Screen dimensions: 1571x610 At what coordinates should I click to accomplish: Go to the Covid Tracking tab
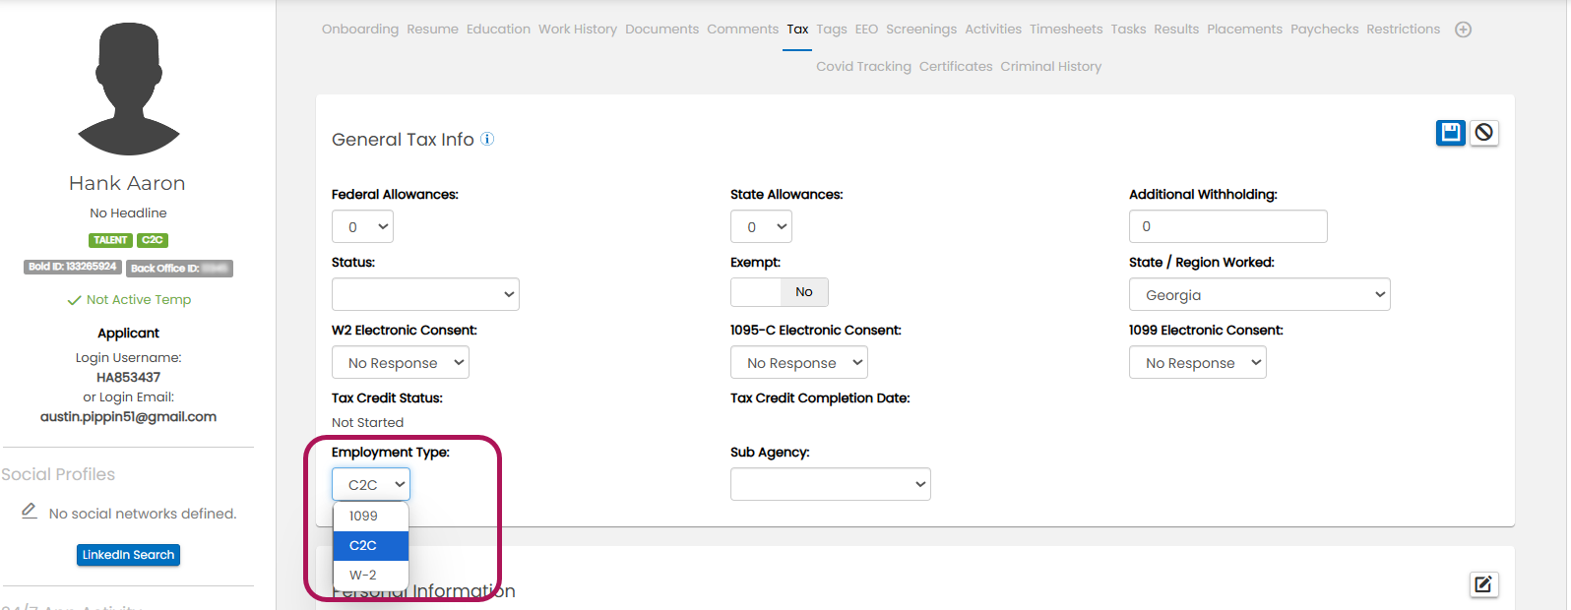pos(863,67)
